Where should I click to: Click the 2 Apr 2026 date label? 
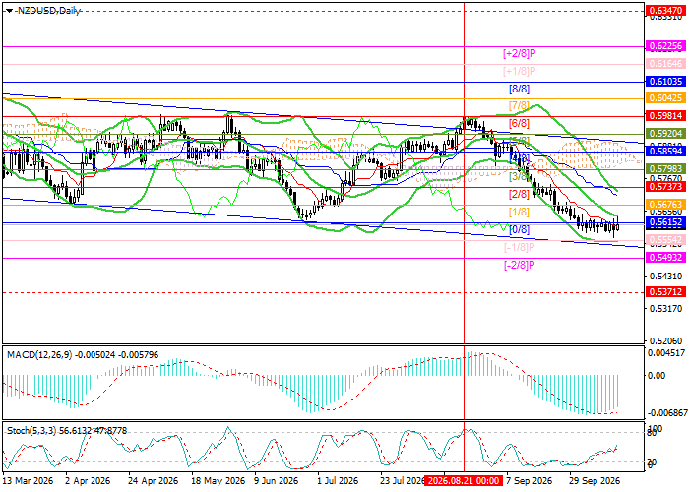click(88, 481)
